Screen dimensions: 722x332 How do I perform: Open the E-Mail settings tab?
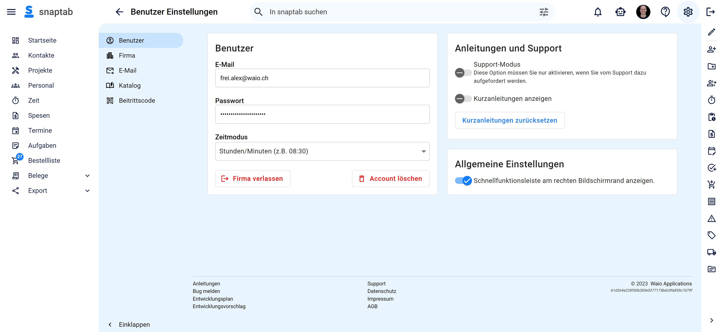128,70
